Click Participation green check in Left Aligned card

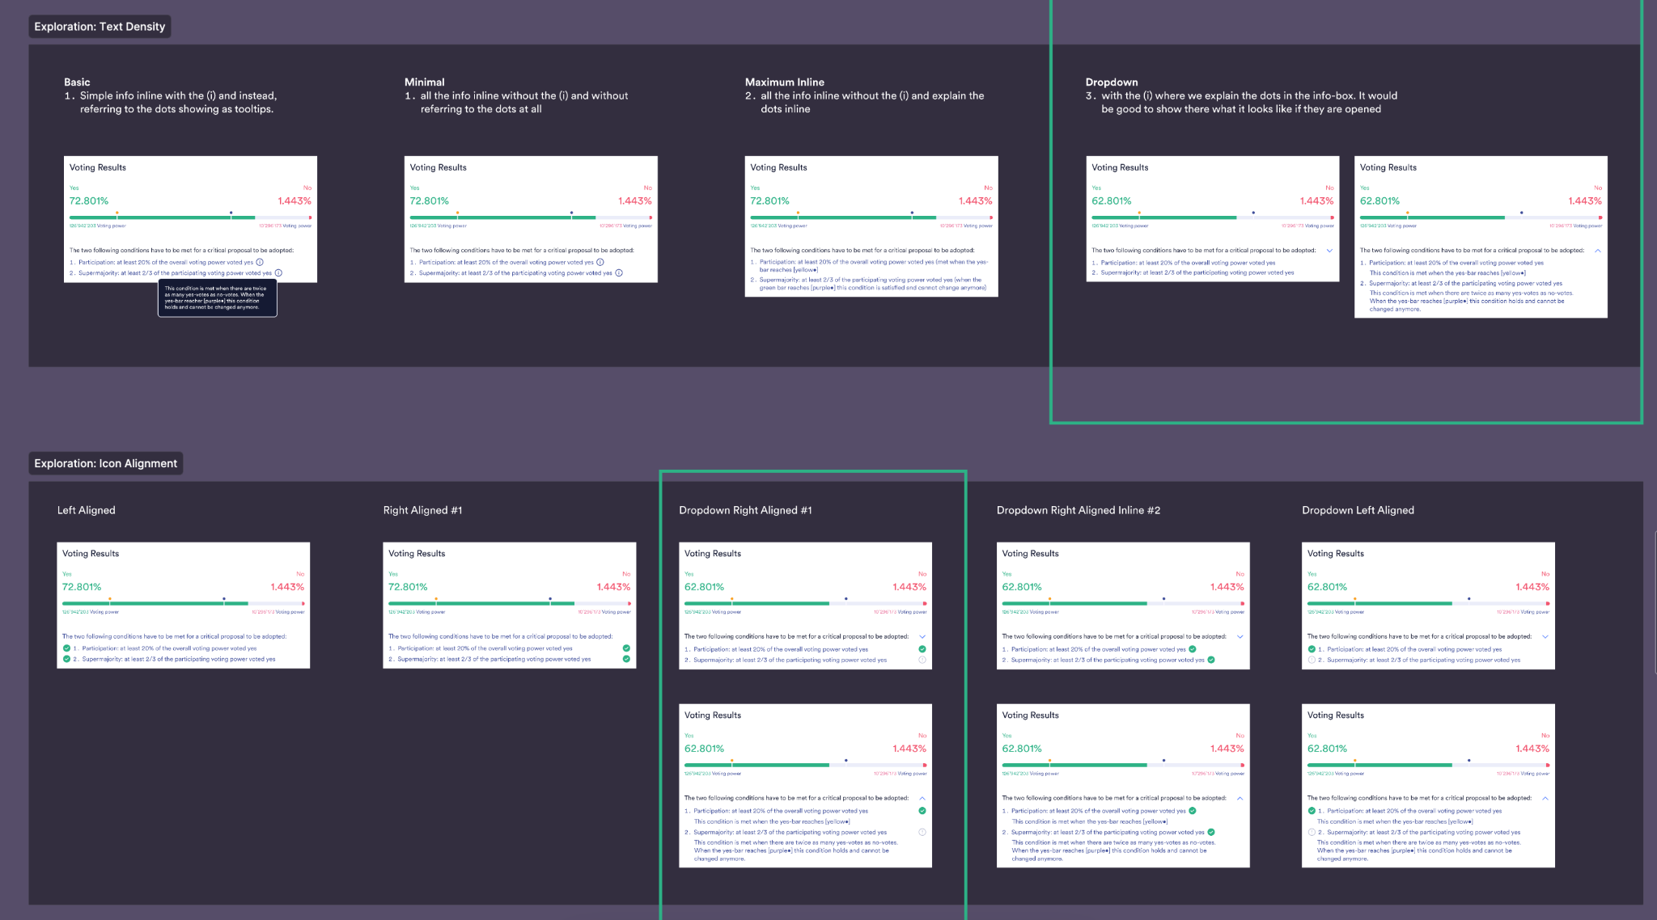click(x=67, y=648)
